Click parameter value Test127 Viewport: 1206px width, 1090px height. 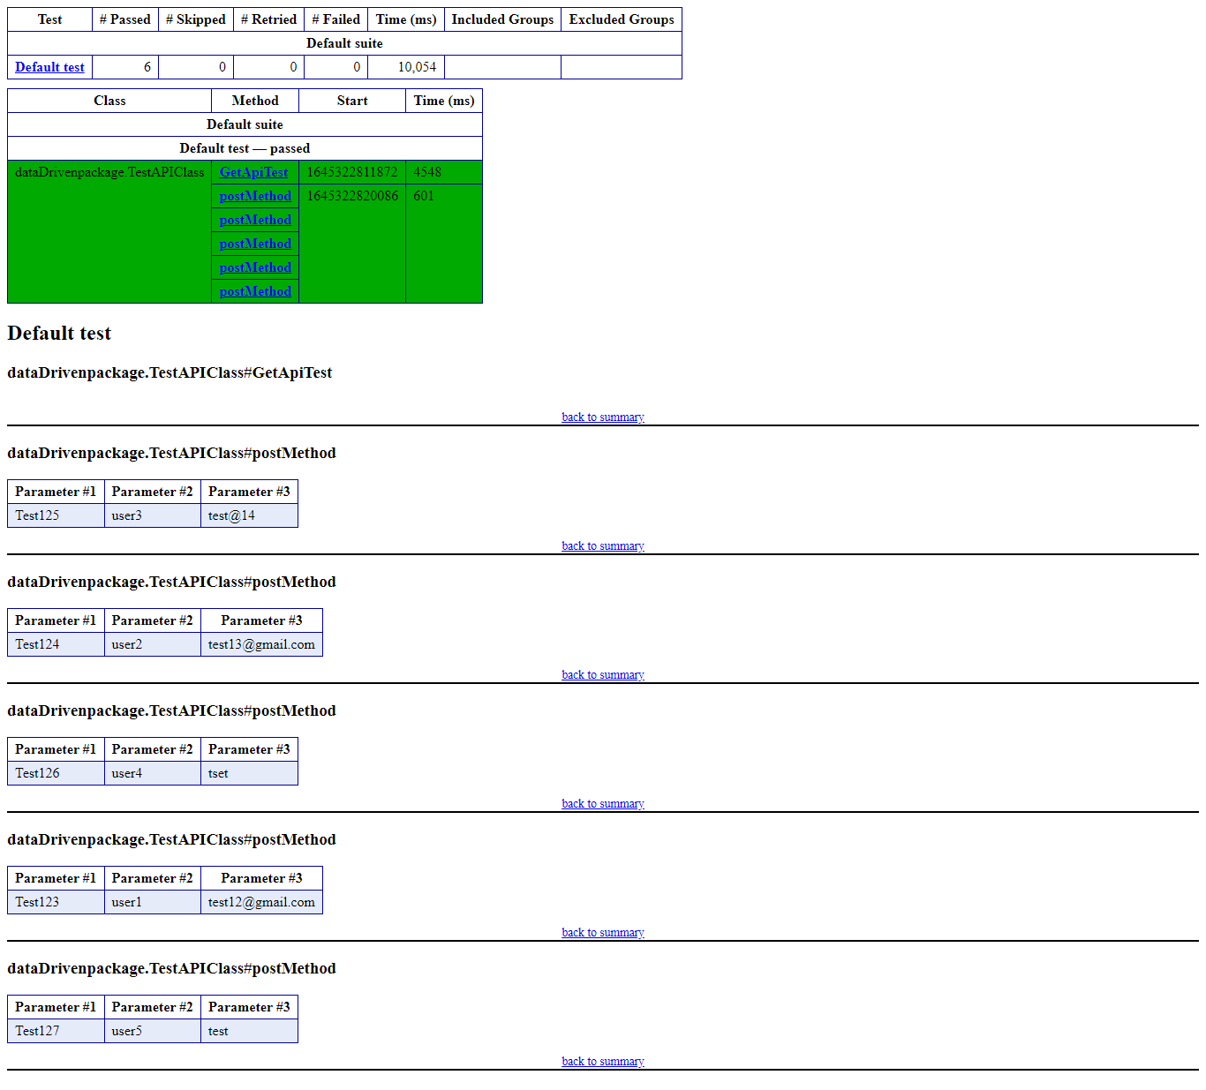point(37,1031)
